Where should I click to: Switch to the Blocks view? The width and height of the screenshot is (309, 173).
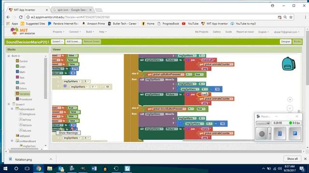click(297, 42)
